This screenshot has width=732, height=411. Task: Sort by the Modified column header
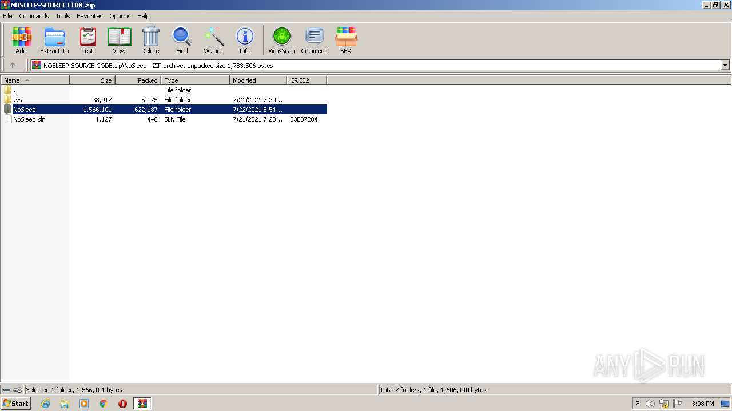coord(258,80)
